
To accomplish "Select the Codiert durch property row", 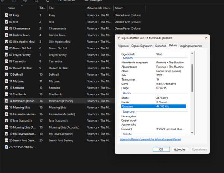I will (153, 121).
